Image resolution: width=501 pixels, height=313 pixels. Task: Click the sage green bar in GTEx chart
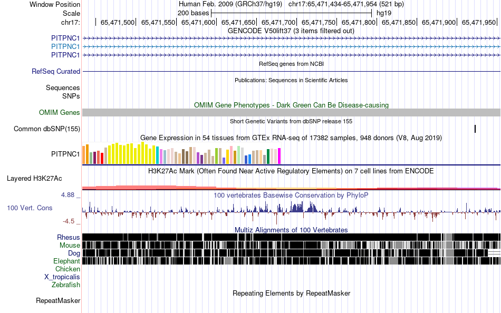click(x=91, y=158)
